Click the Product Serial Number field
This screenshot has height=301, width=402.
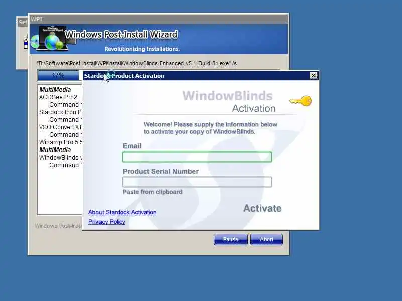(197, 182)
